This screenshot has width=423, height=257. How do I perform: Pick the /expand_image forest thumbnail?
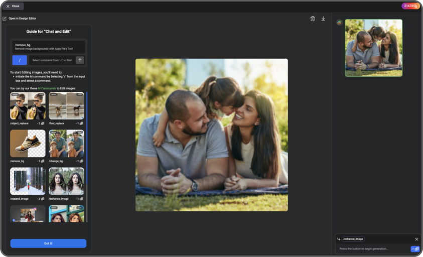pyautogui.click(x=28, y=181)
